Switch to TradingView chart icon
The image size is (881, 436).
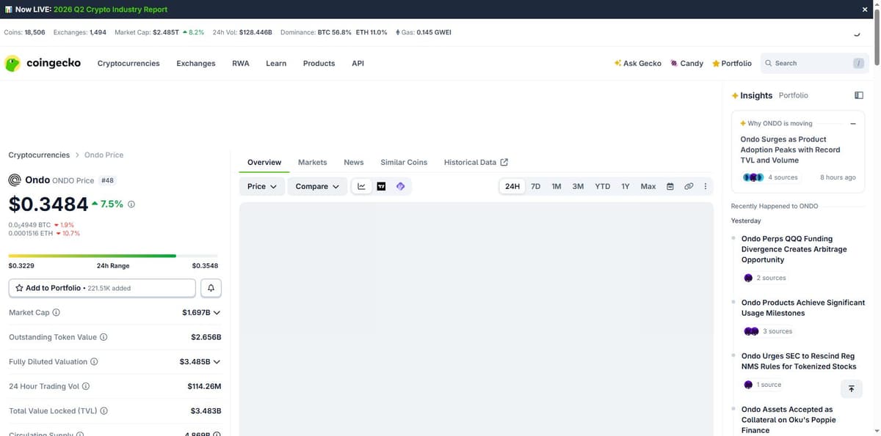pyautogui.click(x=381, y=186)
